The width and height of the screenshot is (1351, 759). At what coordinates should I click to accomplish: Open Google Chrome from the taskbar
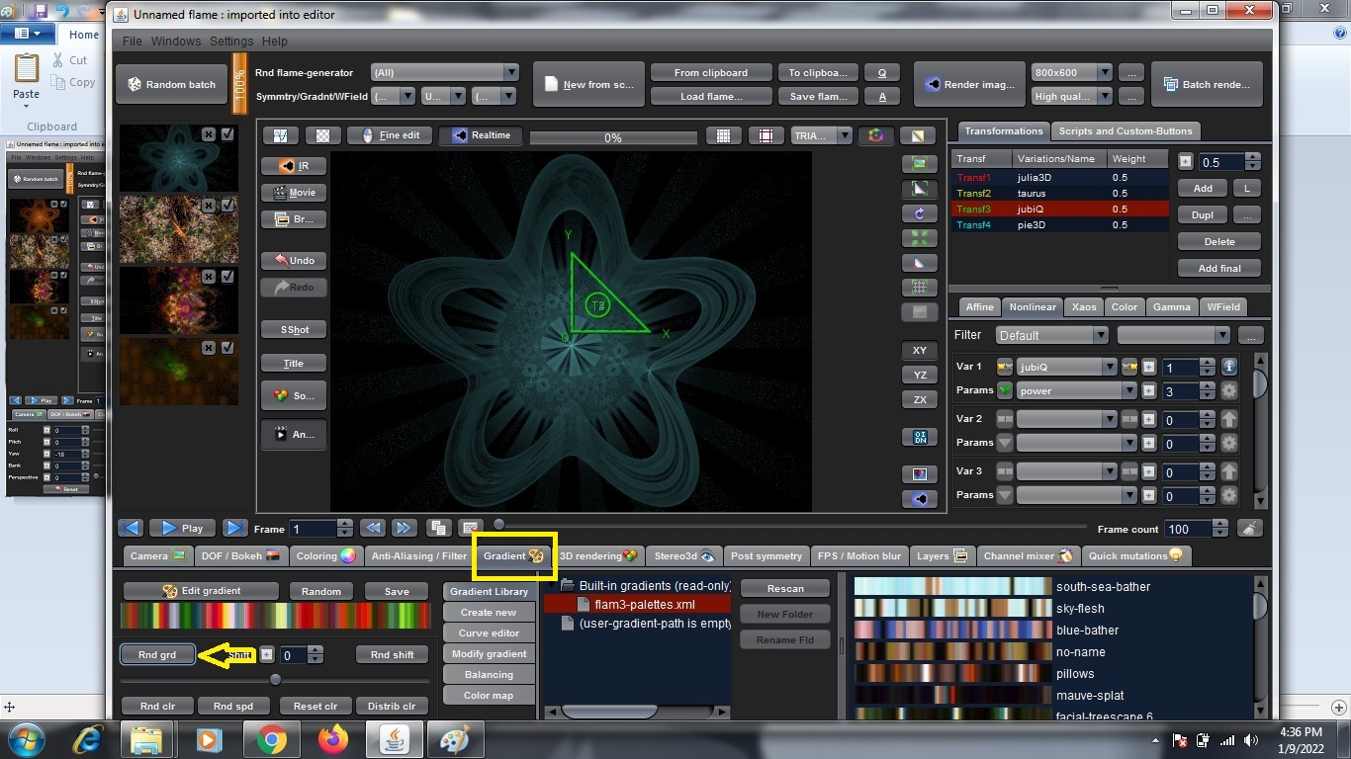point(271,739)
